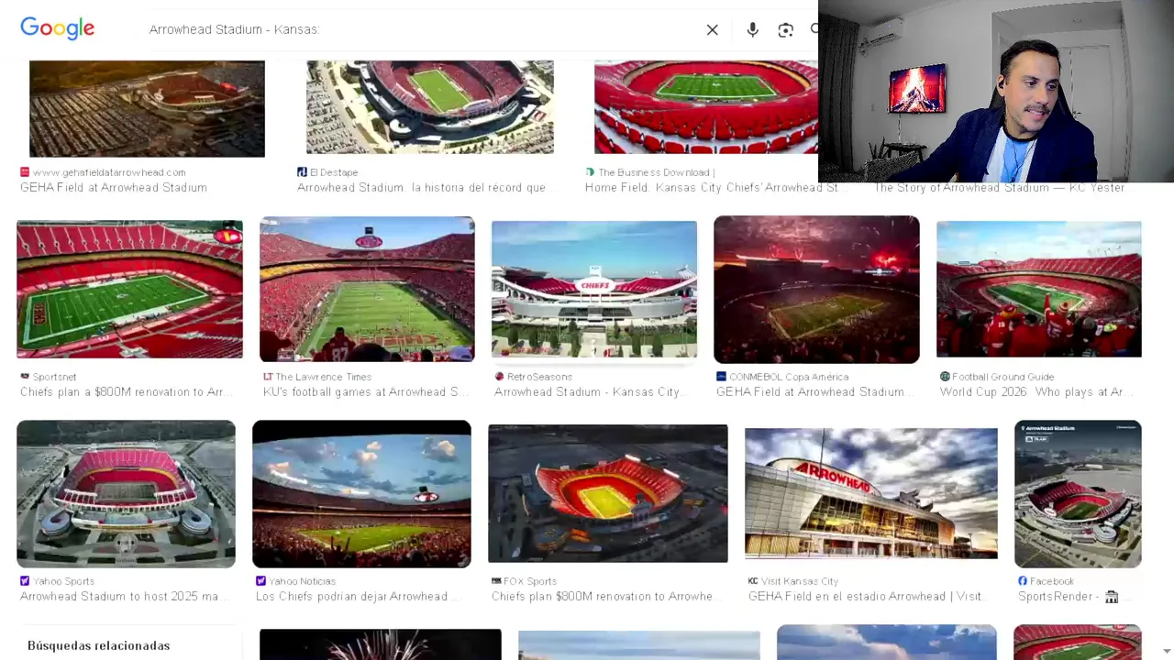1174x660 pixels.
Task: Open the Visit Kansas City Arrowhead exterior image
Action: [x=870, y=493]
